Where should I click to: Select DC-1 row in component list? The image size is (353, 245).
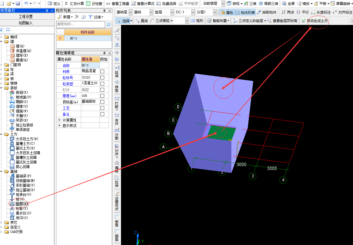(84, 38)
